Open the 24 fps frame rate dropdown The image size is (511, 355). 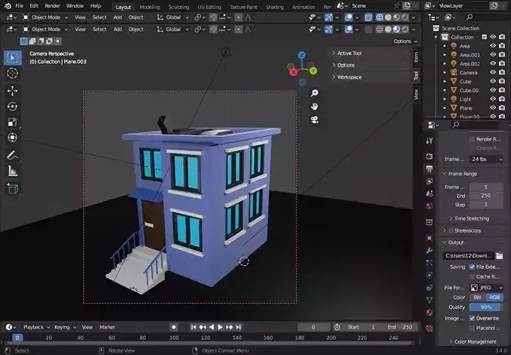click(487, 159)
